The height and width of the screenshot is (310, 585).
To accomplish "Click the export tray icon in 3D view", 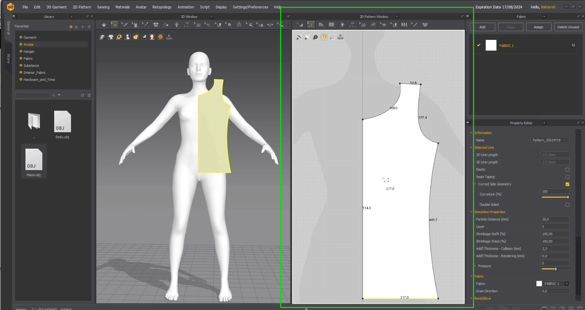I will (x=169, y=37).
